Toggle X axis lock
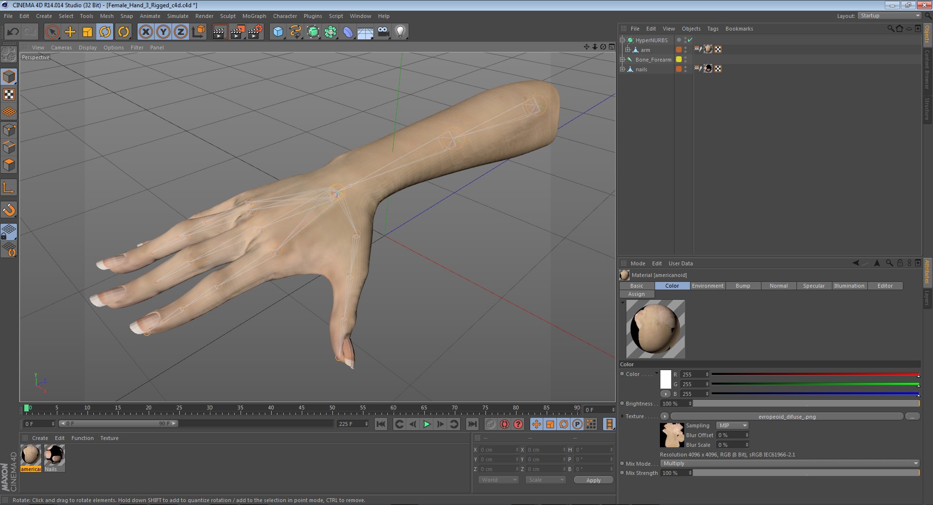 146,32
